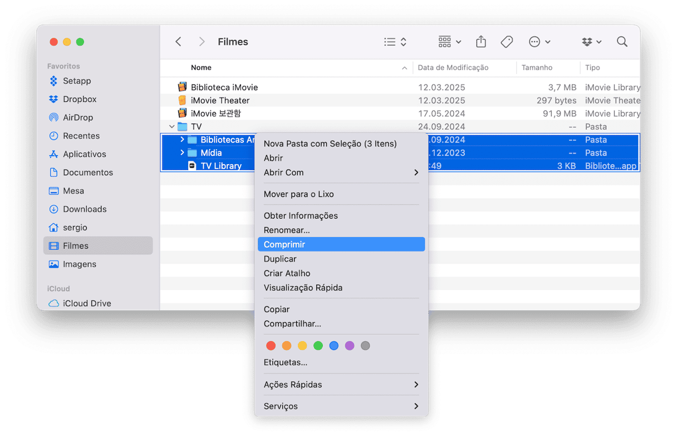Screen dimensions: 677x434
Task: Pick the purple tag color
Action: (x=350, y=346)
